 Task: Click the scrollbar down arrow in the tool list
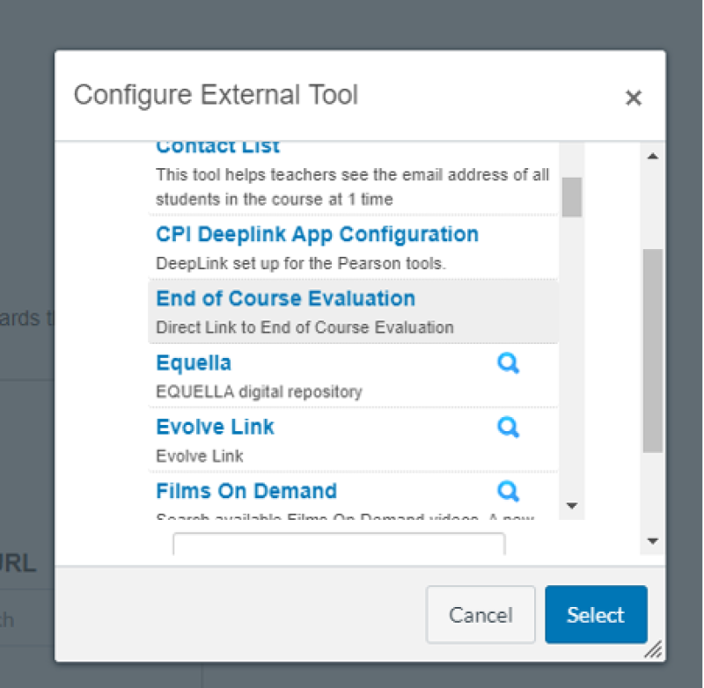tap(572, 506)
